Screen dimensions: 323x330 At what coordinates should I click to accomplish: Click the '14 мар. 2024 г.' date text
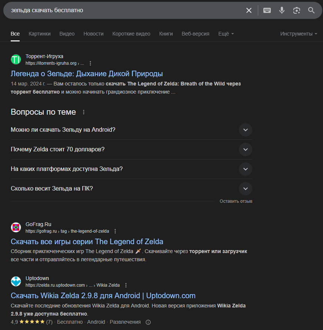click(28, 84)
